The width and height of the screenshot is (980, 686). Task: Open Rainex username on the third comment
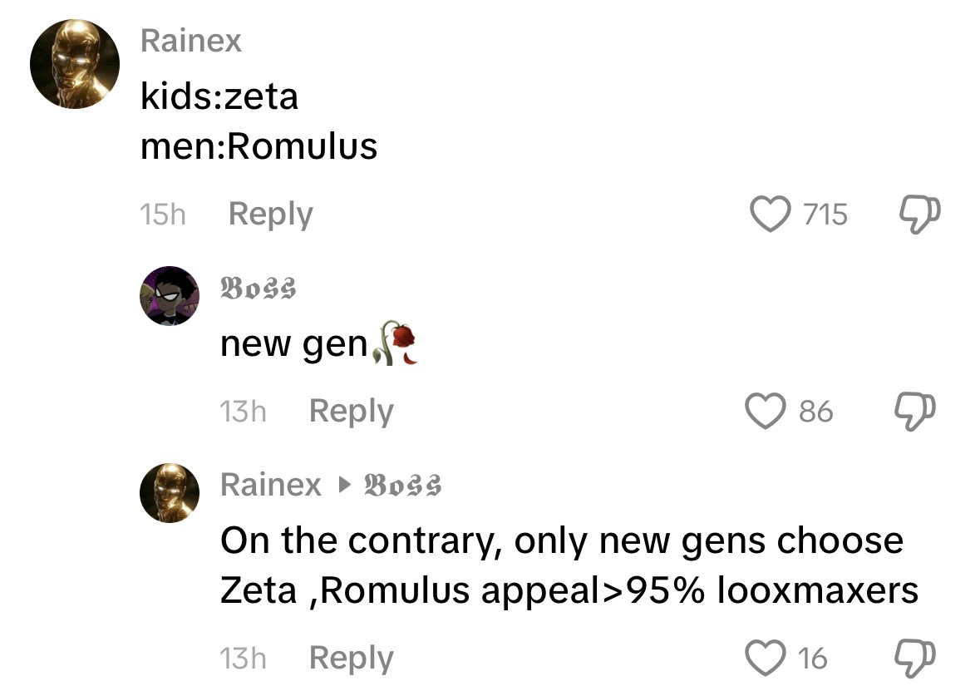tap(270, 484)
